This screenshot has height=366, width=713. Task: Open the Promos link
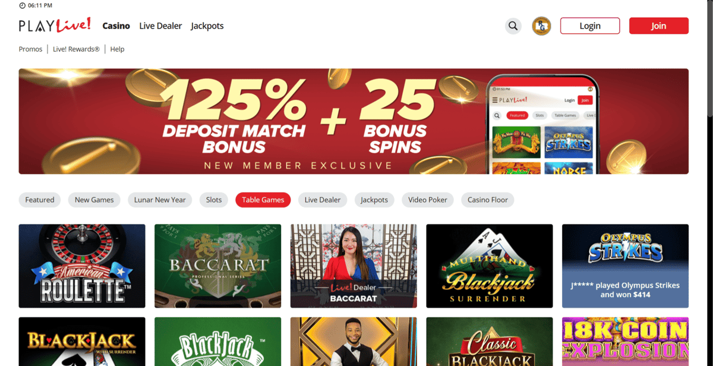pyautogui.click(x=30, y=49)
